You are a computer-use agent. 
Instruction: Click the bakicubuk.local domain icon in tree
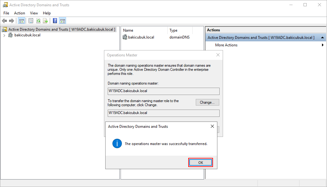tap(10, 35)
